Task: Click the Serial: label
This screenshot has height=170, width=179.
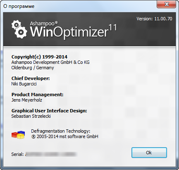Action: coord(17,154)
